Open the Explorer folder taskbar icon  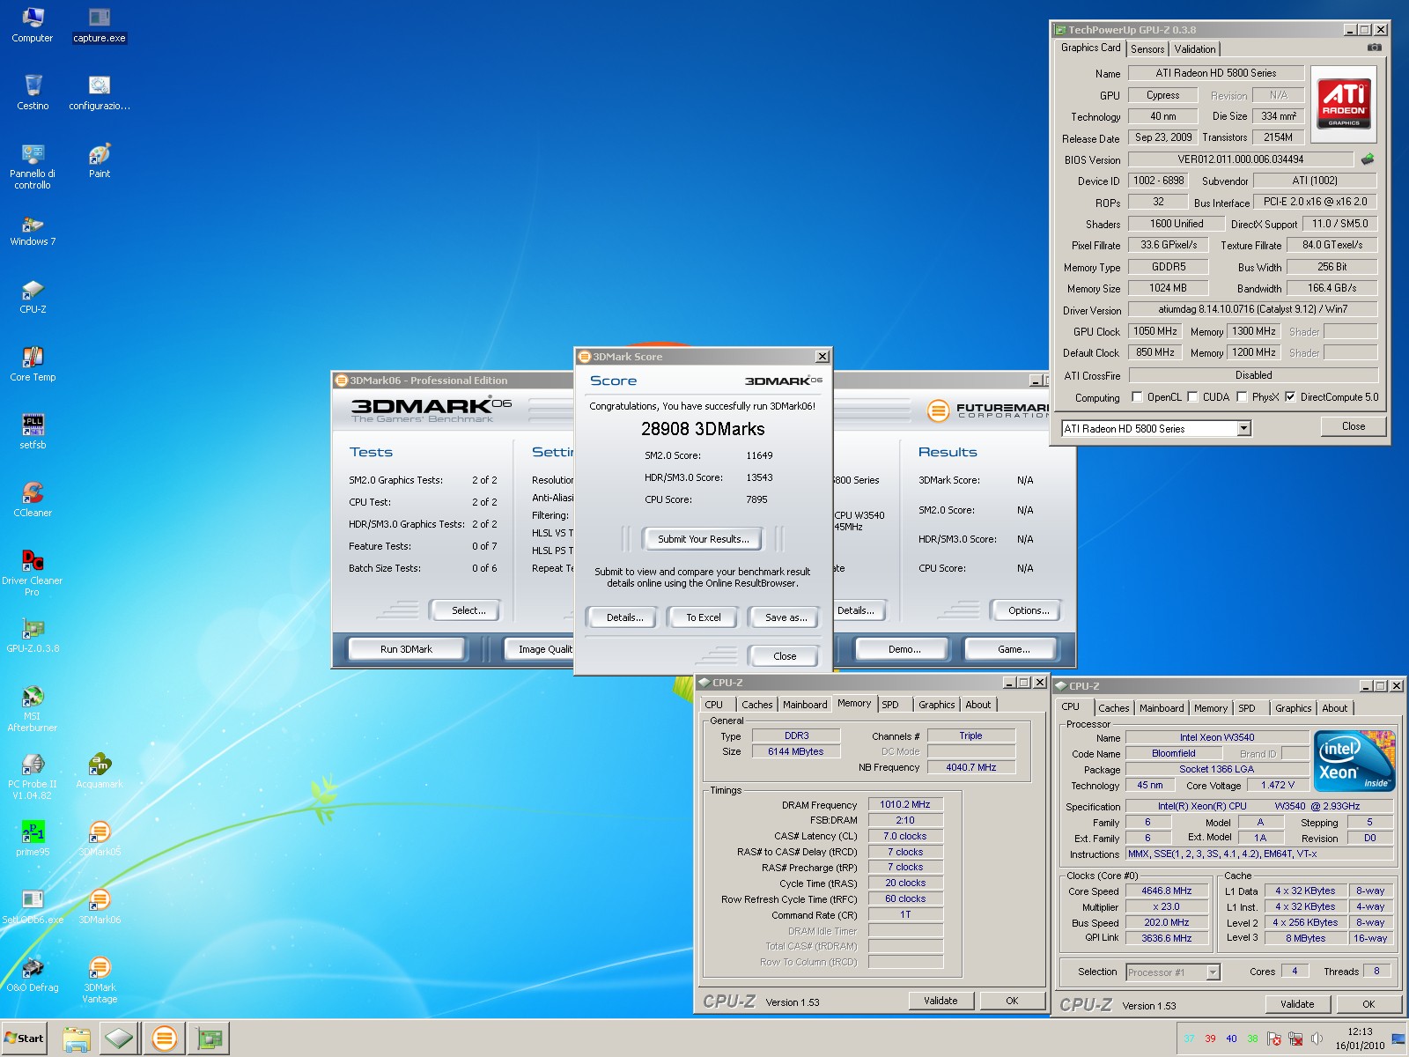point(77,1039)
